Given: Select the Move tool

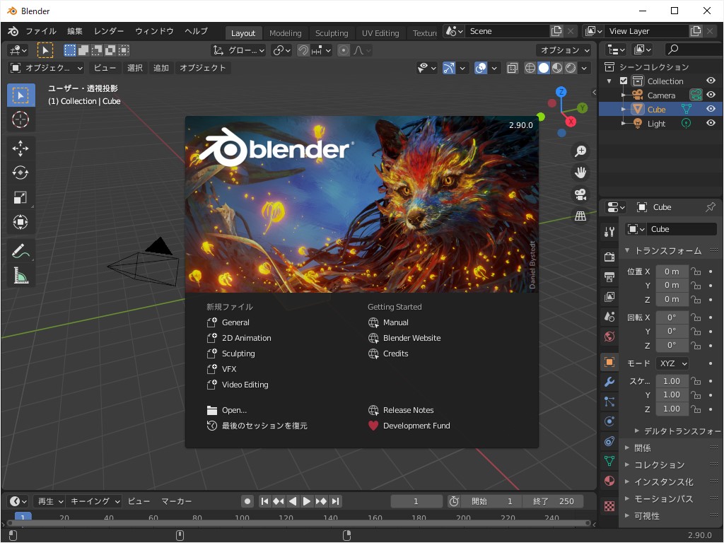Looking at the screenshot, I should click(x=21, y=148).
